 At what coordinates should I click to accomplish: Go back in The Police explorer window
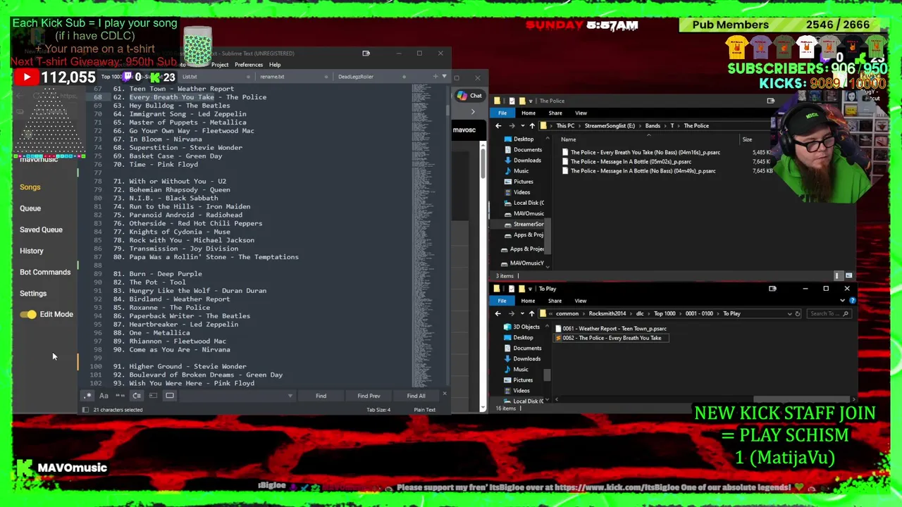(x=498, y=126)
